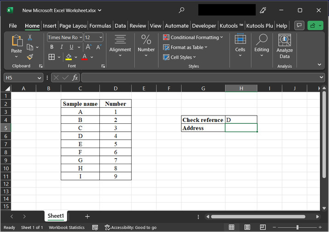This screenshot has width=329, height=232.
Task: Select the Format Painter brush
Action: click(x=30, y=57)
